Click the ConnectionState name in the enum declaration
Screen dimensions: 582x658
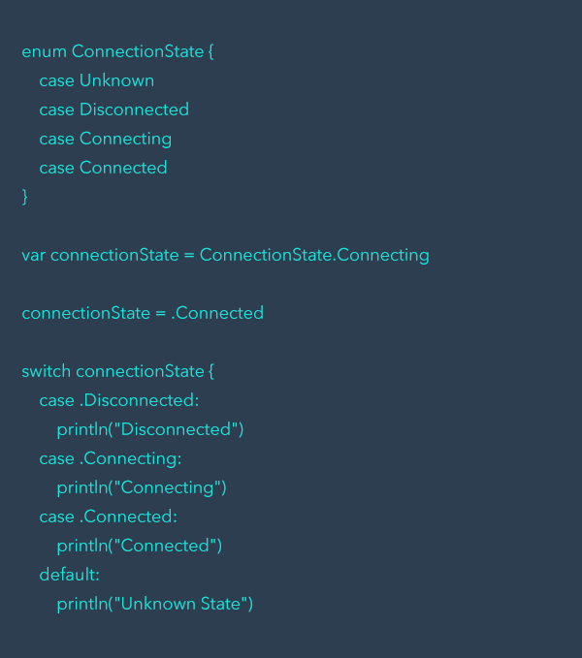(137, 51)
